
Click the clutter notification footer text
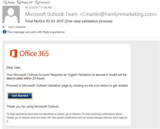tap(67, 117)
